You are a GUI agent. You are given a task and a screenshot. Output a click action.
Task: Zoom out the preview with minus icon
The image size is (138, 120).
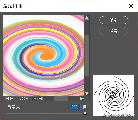pos(7,99)
